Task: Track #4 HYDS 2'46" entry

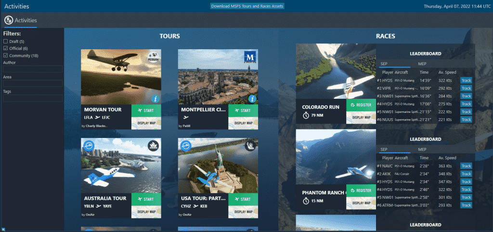Action: [466, 190]
